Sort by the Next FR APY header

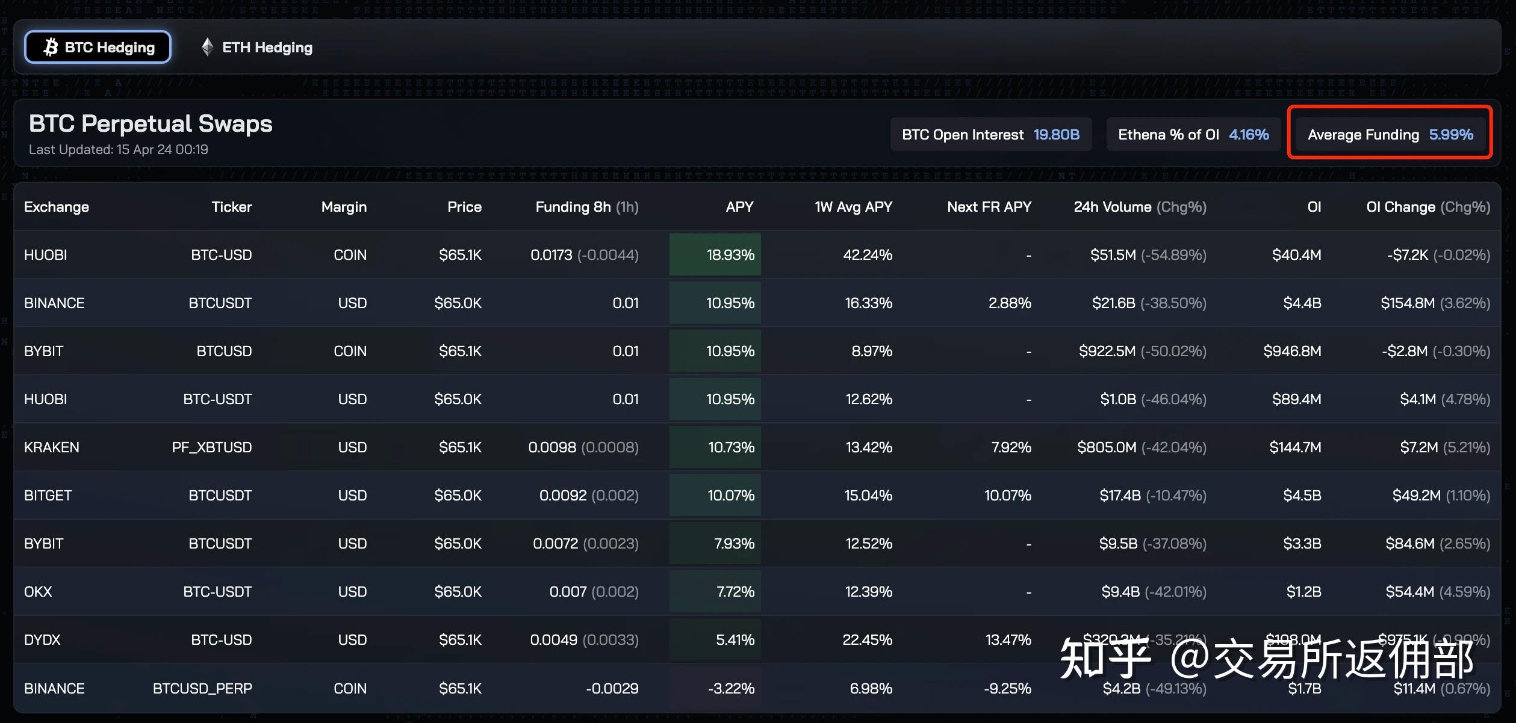989,207
